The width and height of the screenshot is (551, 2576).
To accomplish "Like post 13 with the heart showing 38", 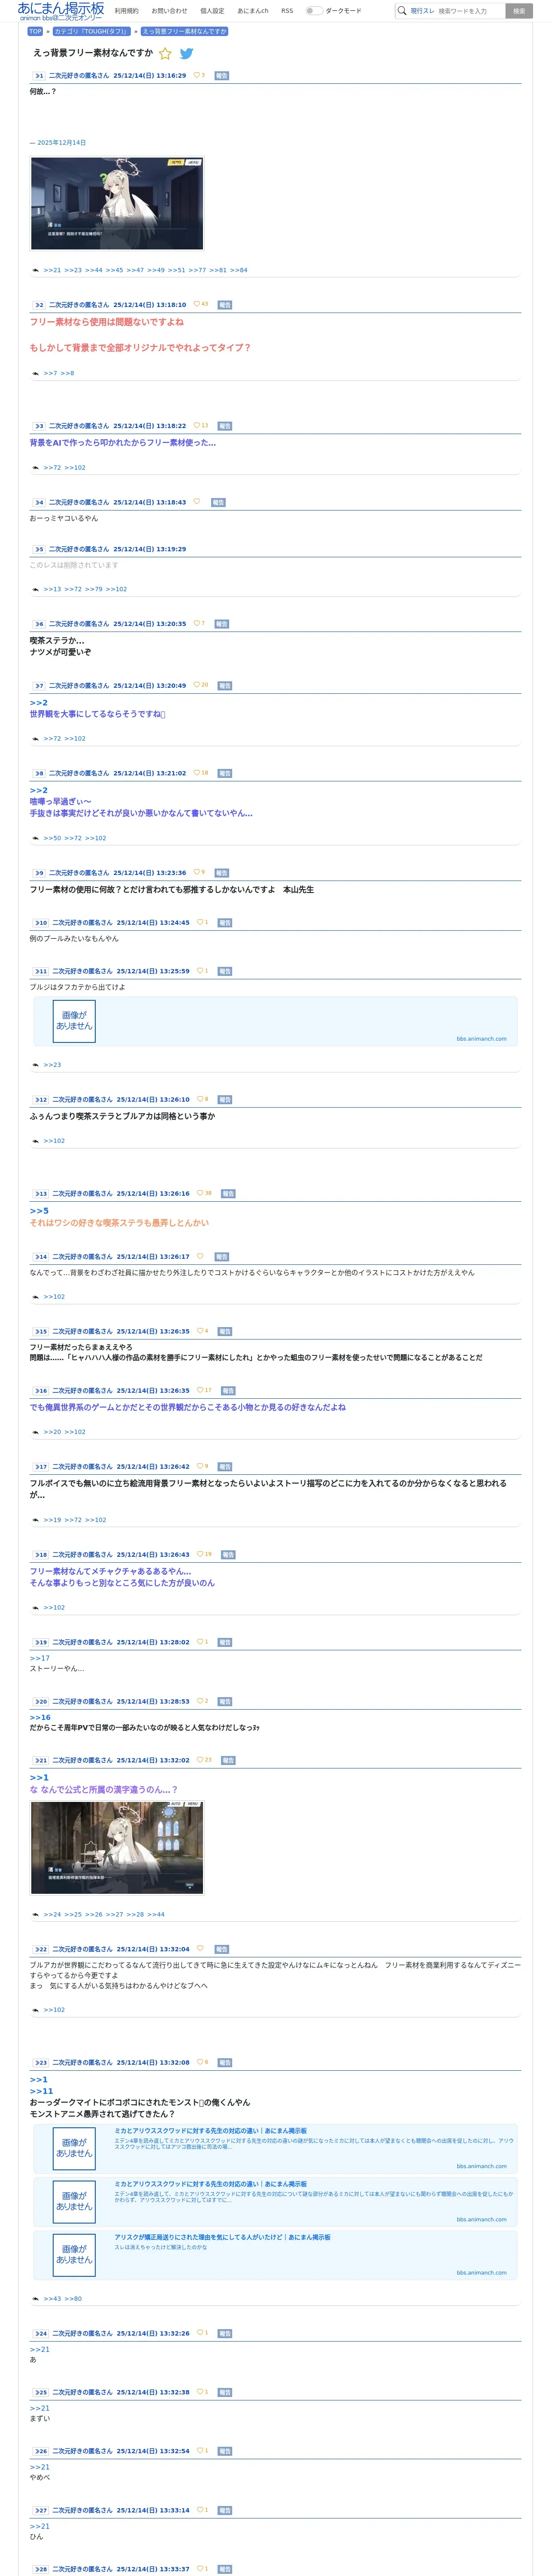I will [200, 1193].
